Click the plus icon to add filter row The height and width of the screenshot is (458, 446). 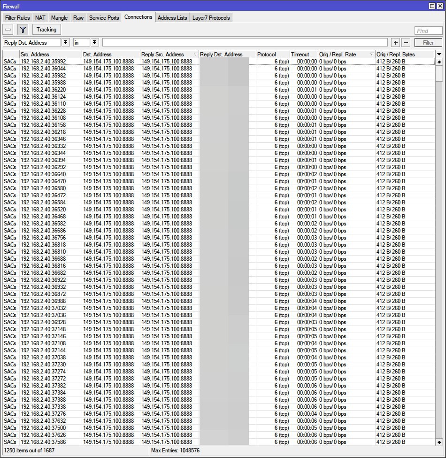[x=396, y=43]
